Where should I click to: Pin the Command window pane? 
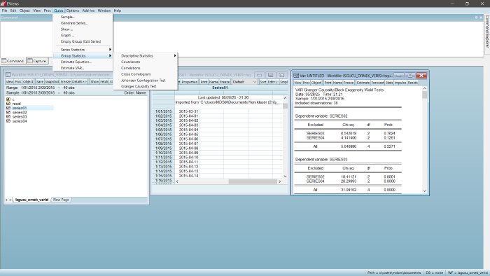[x=476, y=18]
